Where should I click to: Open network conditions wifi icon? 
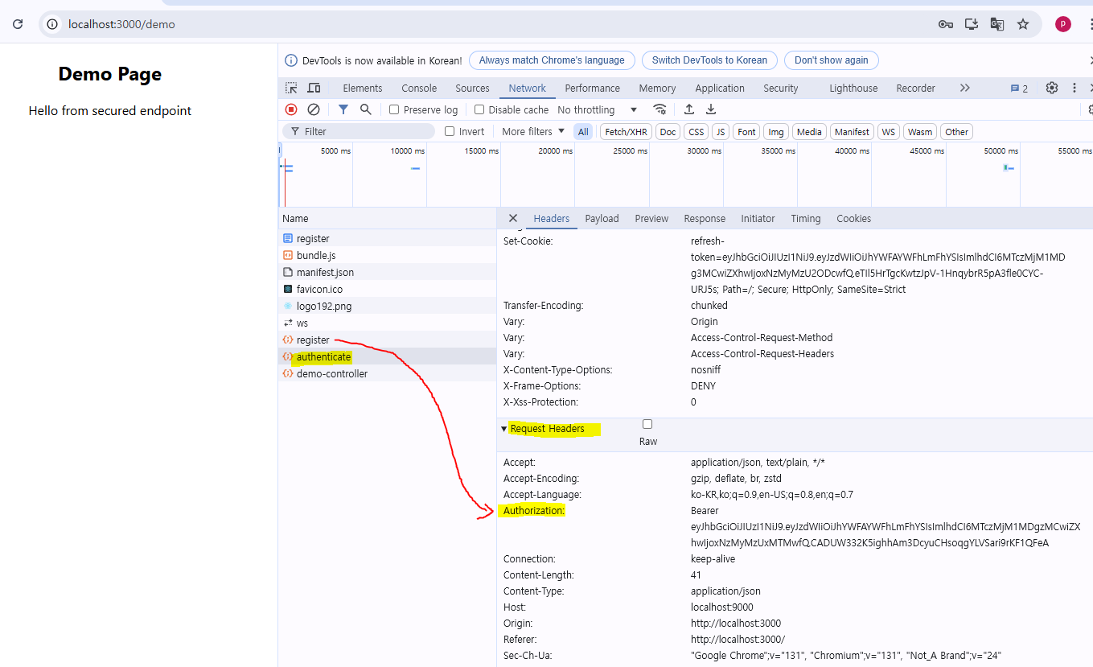pyautogui.click(x=659, y=109)
